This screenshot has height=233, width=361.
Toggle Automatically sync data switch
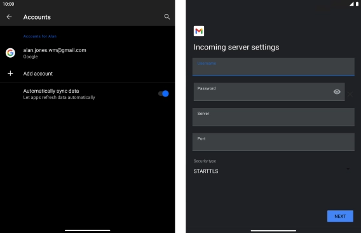163,93
